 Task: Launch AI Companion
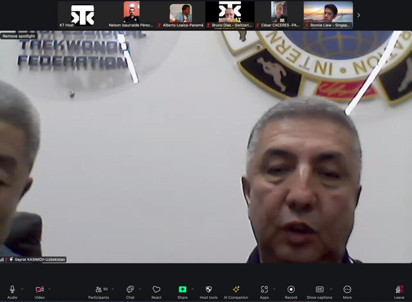coord(236,290)
